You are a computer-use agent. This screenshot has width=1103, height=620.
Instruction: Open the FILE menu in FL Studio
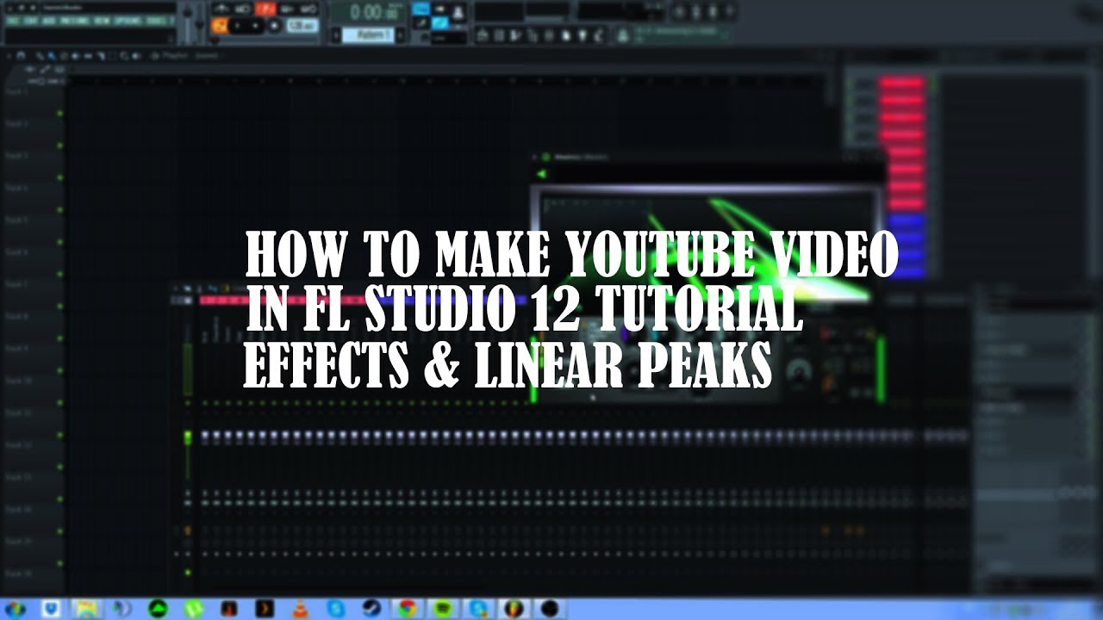click(12, 20)
